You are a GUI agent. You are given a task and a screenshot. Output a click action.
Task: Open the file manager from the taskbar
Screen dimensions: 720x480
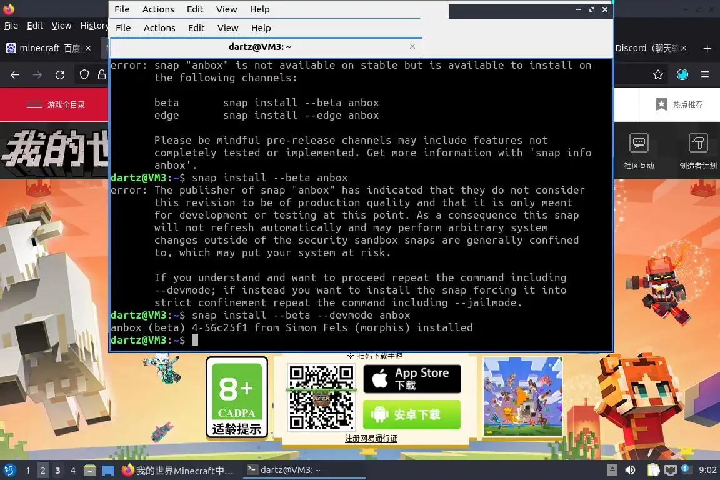[x=90, y=471]
